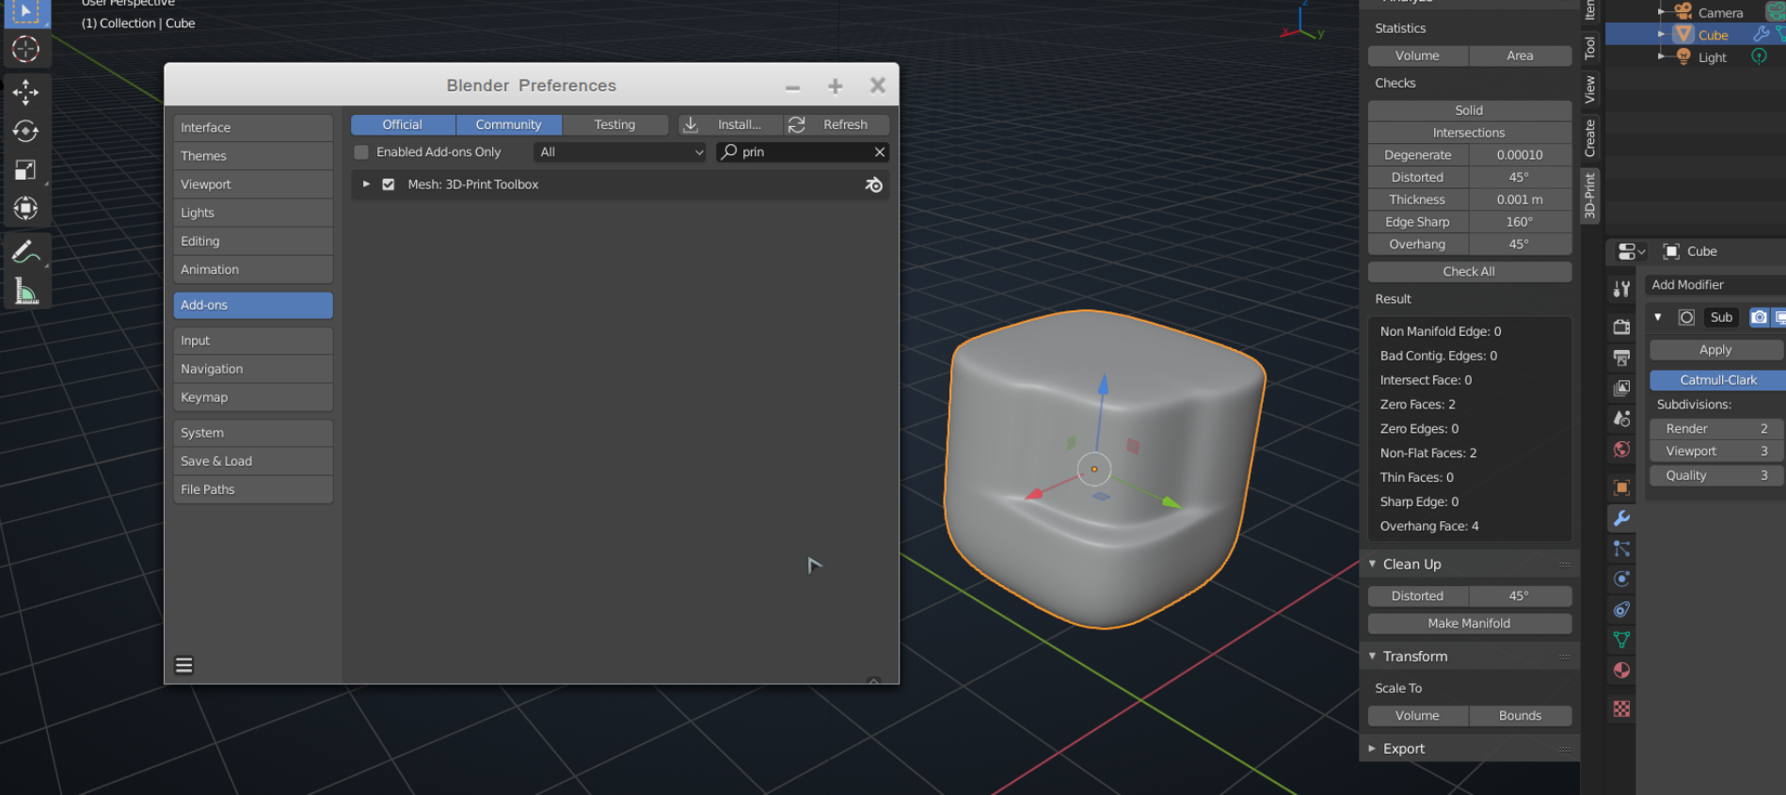Open View Layer properties tab

click(1621, 388)
